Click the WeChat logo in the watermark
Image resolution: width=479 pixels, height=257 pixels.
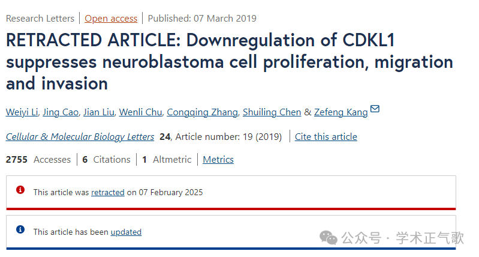pos(329,238)
